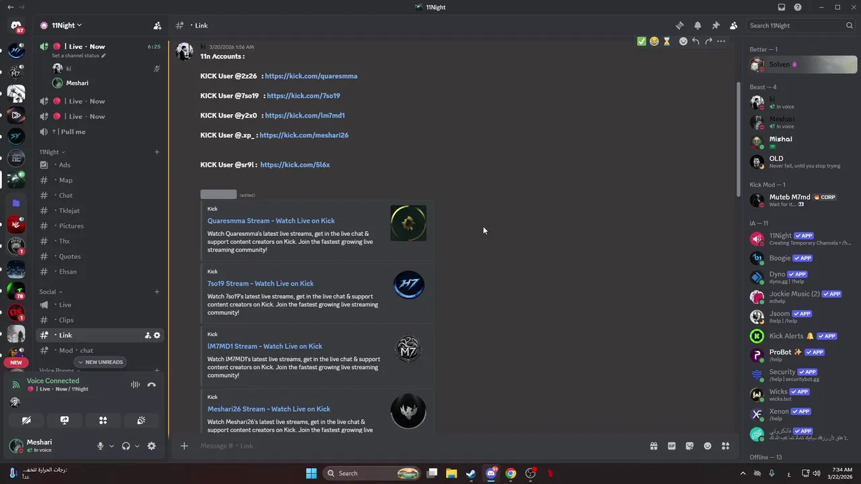Open Windows Start menu

[x=311, y=473]
